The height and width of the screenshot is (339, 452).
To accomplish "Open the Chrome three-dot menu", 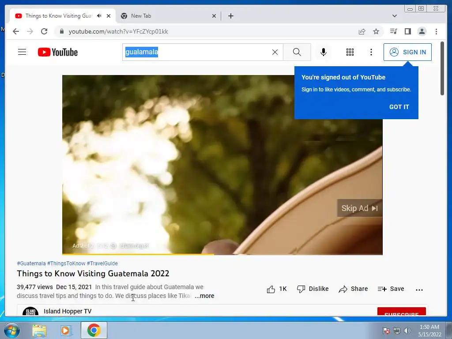I will click(437, 31).
